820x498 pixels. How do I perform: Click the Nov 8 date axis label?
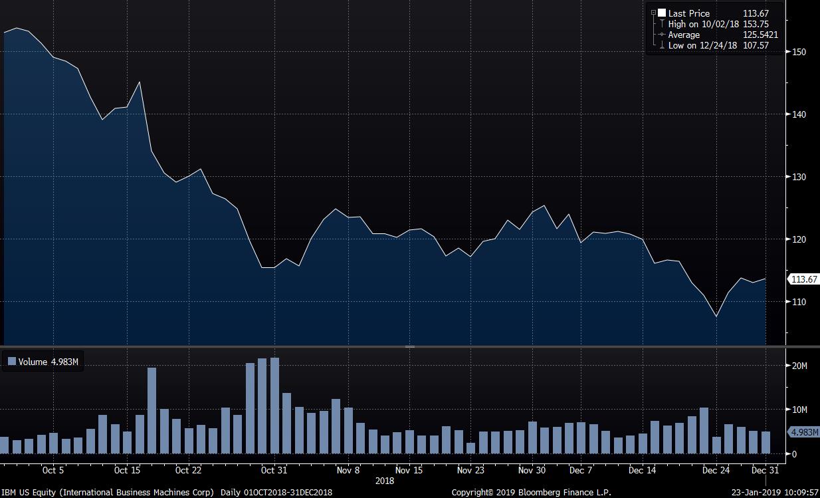(x=348, y=470)
